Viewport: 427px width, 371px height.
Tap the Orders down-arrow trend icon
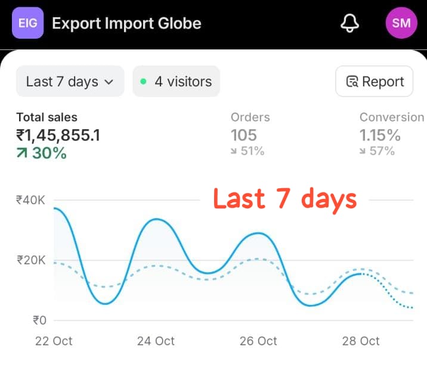click(234, 151)
